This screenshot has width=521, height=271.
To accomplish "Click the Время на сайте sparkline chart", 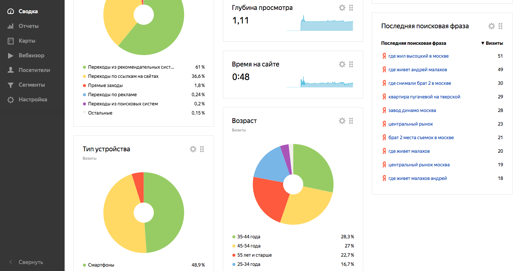I will [x=320, y=82].
